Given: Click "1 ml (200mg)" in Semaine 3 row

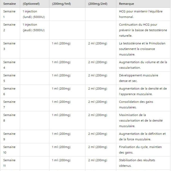Looking at the screenshot, I should [61, 43].
